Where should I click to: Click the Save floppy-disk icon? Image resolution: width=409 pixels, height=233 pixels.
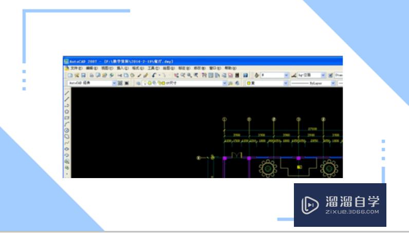tap(83, 75)
